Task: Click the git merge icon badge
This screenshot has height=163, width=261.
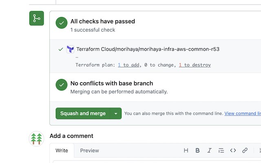Action: tap(37, 18)
